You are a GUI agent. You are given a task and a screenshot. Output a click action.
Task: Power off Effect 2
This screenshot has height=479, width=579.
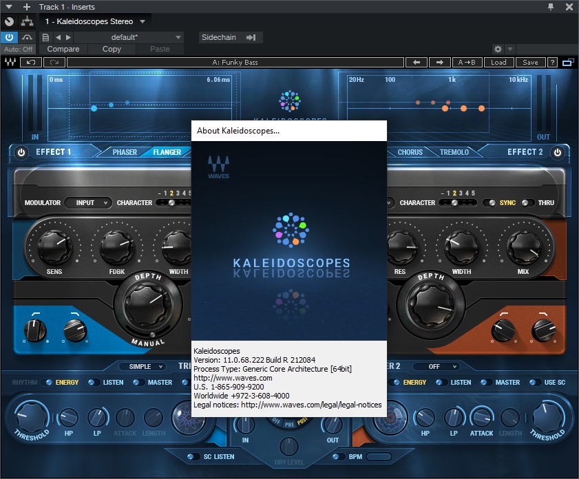click(558, 152)
